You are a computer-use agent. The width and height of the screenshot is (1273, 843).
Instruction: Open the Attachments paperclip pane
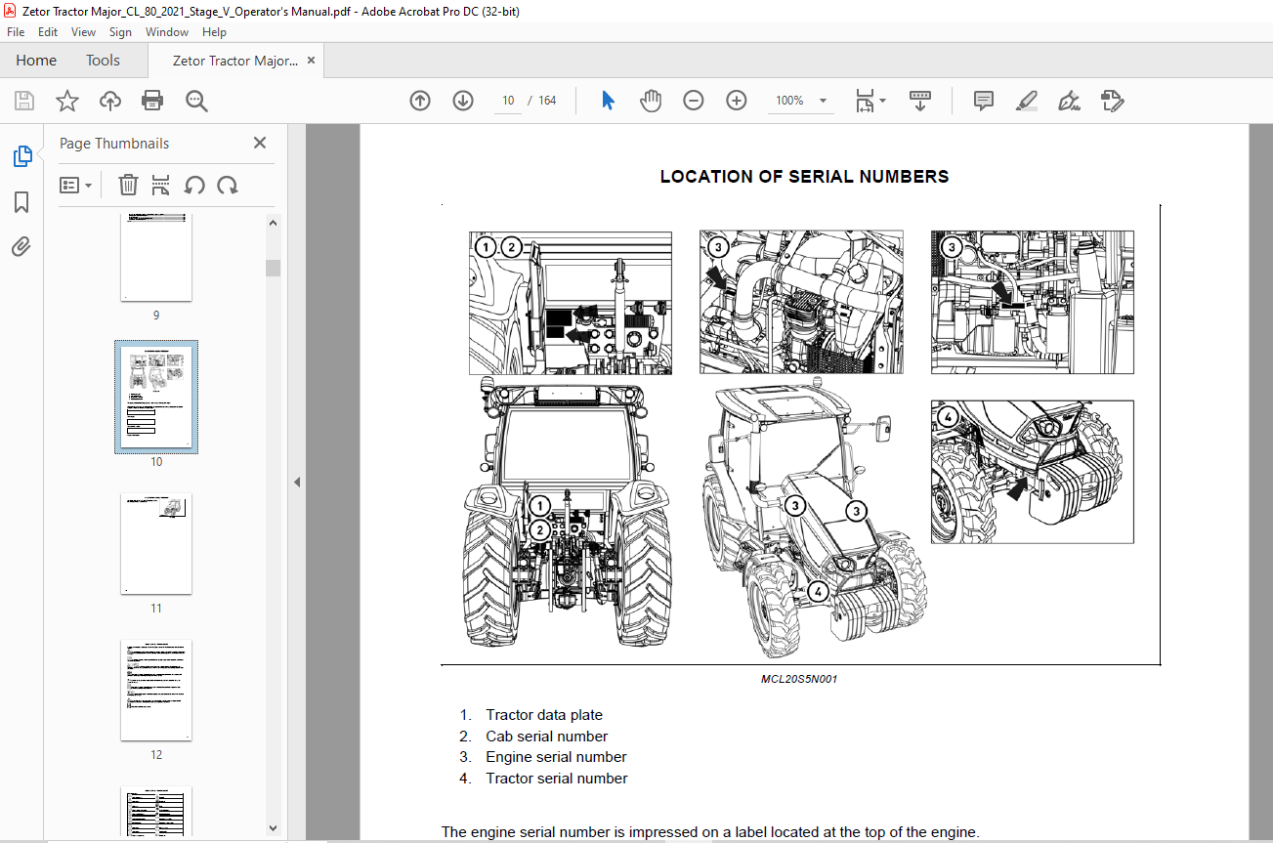(x=21, y=246)
